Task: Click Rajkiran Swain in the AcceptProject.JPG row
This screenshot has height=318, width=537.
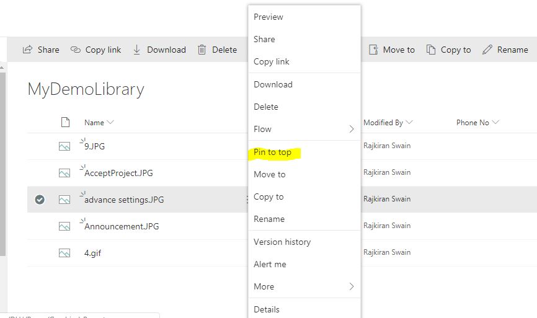Action: (387, 172)
